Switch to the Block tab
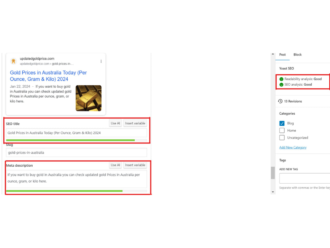 pos(298,55)
